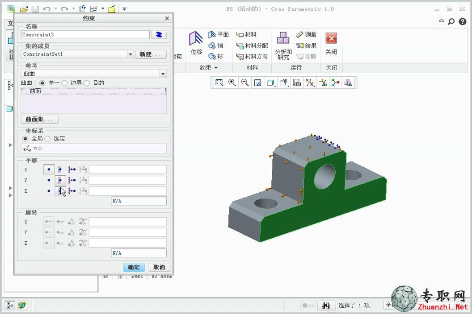
Task: Click the red 关闭 close application icon
Action: [331, 38]
